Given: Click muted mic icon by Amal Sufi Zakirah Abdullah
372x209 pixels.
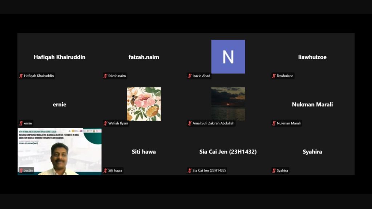Looking at the screenshot, I should [x=190, y=123].
